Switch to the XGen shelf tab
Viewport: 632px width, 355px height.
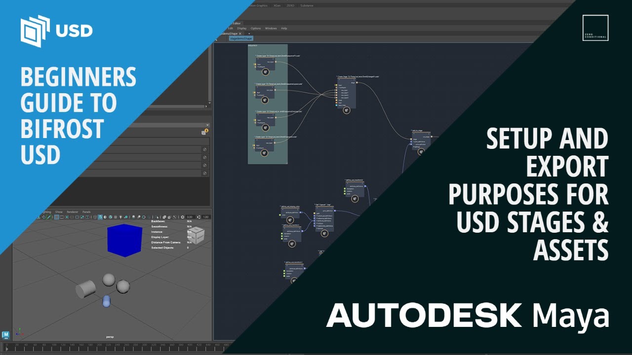(x=277, y=5)
